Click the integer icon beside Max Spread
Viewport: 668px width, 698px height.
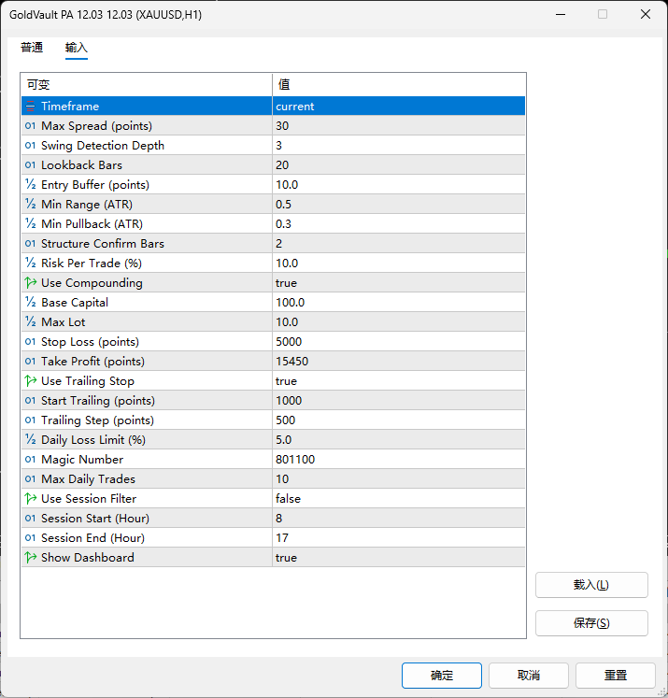pyautogui.click(x=30, y=126)
